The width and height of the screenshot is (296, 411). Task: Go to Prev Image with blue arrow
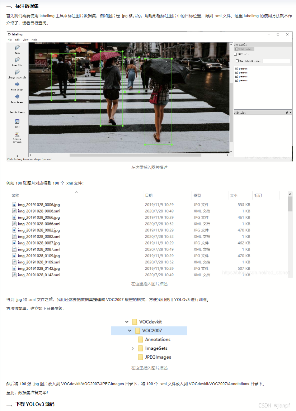(x=17, y=96)
